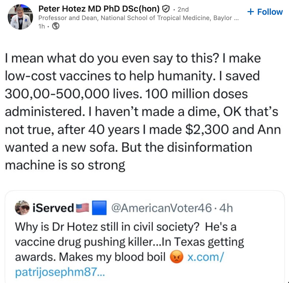
Task: Click the main post body text
Action: pos(143,111)
